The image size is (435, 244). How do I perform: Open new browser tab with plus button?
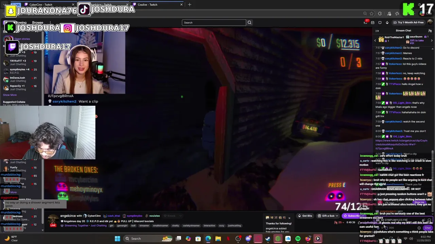190,5
